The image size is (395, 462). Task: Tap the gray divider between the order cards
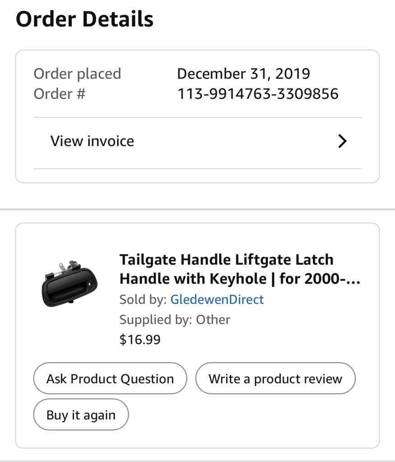tap(197, 210)
